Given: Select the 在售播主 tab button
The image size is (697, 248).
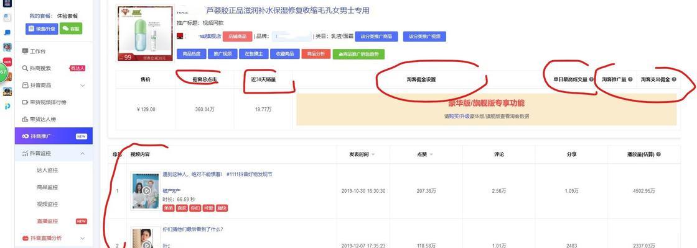Looking at the screenshot, I should tap(253, 54).
